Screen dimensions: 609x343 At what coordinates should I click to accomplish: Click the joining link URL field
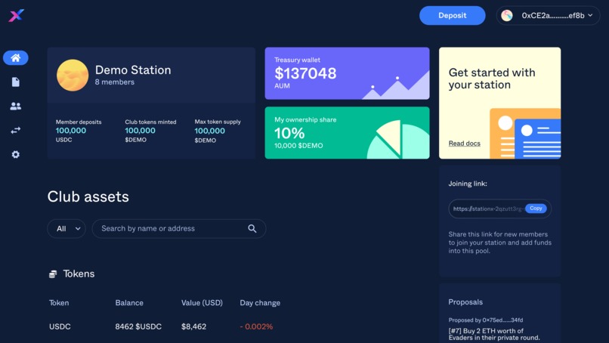pyautogui.click(x=500, y=209)
